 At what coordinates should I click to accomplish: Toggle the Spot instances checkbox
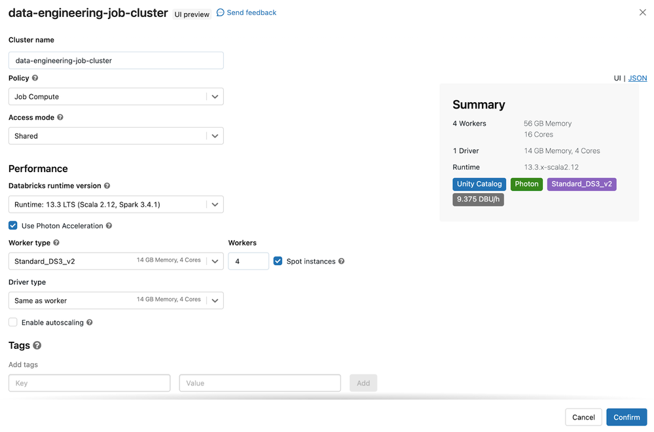(278, 261)
